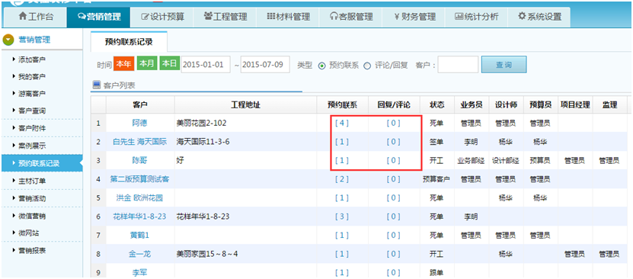This screenshot has height=279, width=633.
Task: Open customer link 黄鹤1
Action: [x=139, y=235]
